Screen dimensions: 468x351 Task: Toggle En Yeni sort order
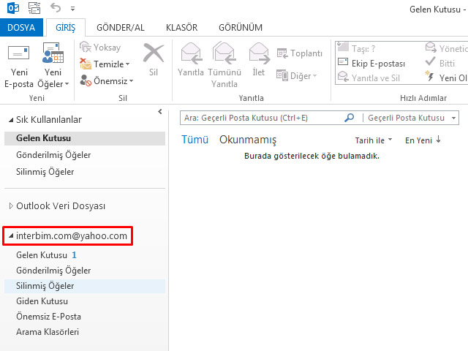(423, 140)
